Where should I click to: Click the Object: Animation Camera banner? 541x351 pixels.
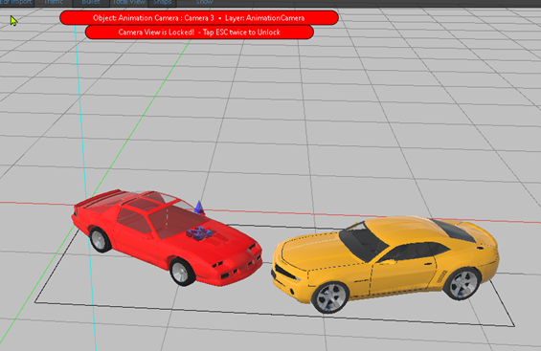(x=199, y=18)
